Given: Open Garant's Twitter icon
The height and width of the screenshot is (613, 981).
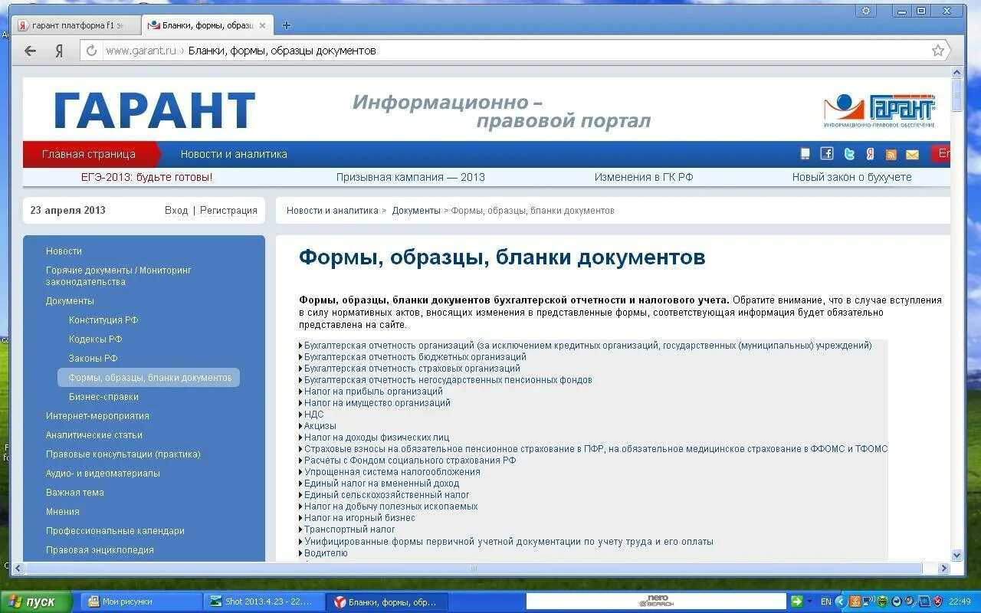Looking at the screenshot, I should pyautogui.click(x=849, y=154).
